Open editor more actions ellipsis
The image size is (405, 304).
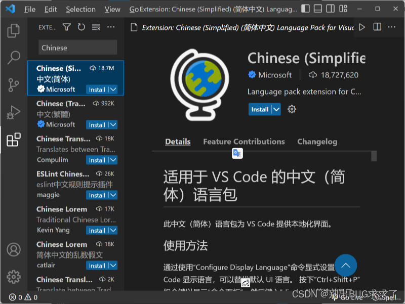coord(391,27)
